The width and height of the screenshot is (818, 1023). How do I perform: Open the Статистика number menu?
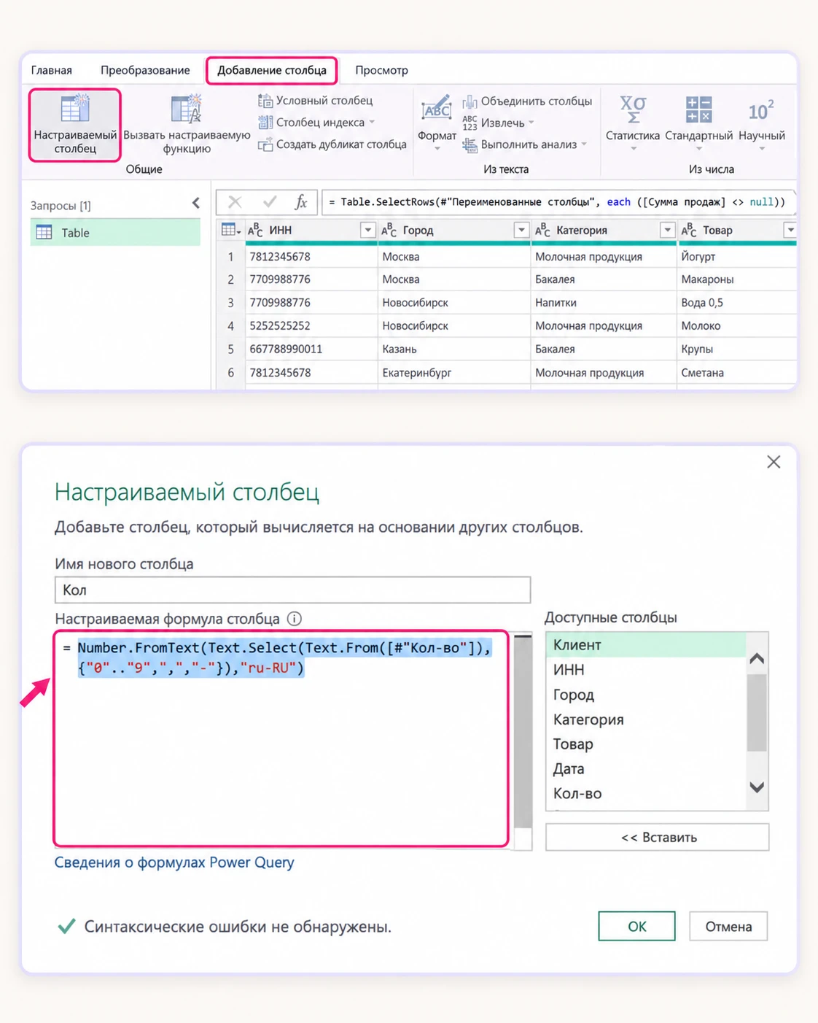click(x=632, y=123)
